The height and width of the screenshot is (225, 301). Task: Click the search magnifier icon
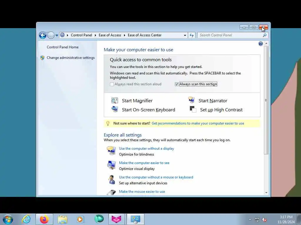pos(265,35)
